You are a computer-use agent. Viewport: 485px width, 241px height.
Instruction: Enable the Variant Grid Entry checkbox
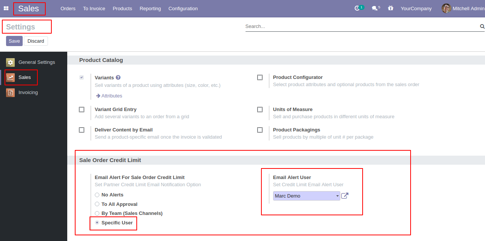[x=82, y=110]
